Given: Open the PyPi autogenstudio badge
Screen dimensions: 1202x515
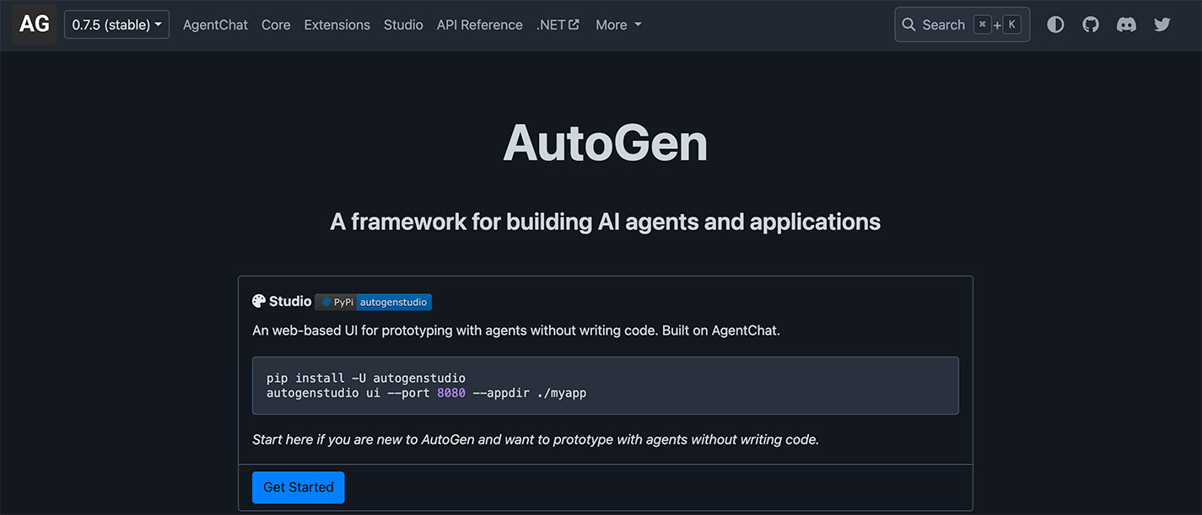Looking at the screenshot, I should click(x=373, y=302).
